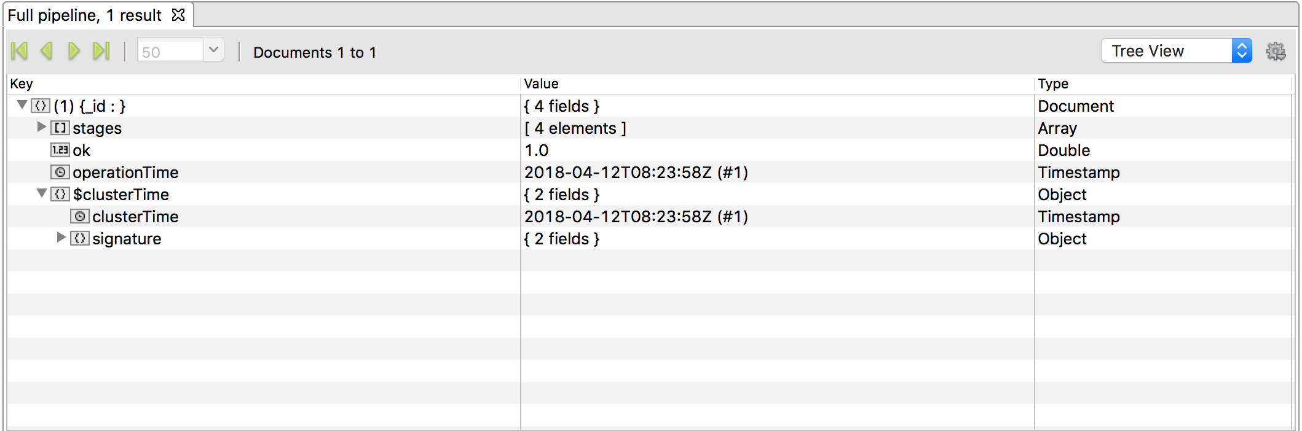Screen dimensions: 1302x431
Task: Go to previous page of results
Action: point(47,51)
